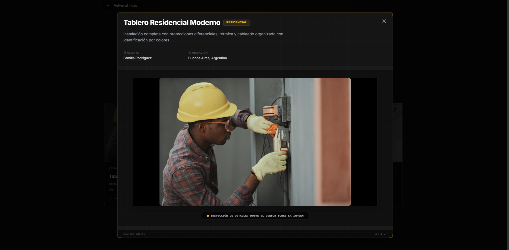Image resolution: width=509 pixels, height=250 pixels.
Task: Select the ID: 1... footer text
Action: 380,234
